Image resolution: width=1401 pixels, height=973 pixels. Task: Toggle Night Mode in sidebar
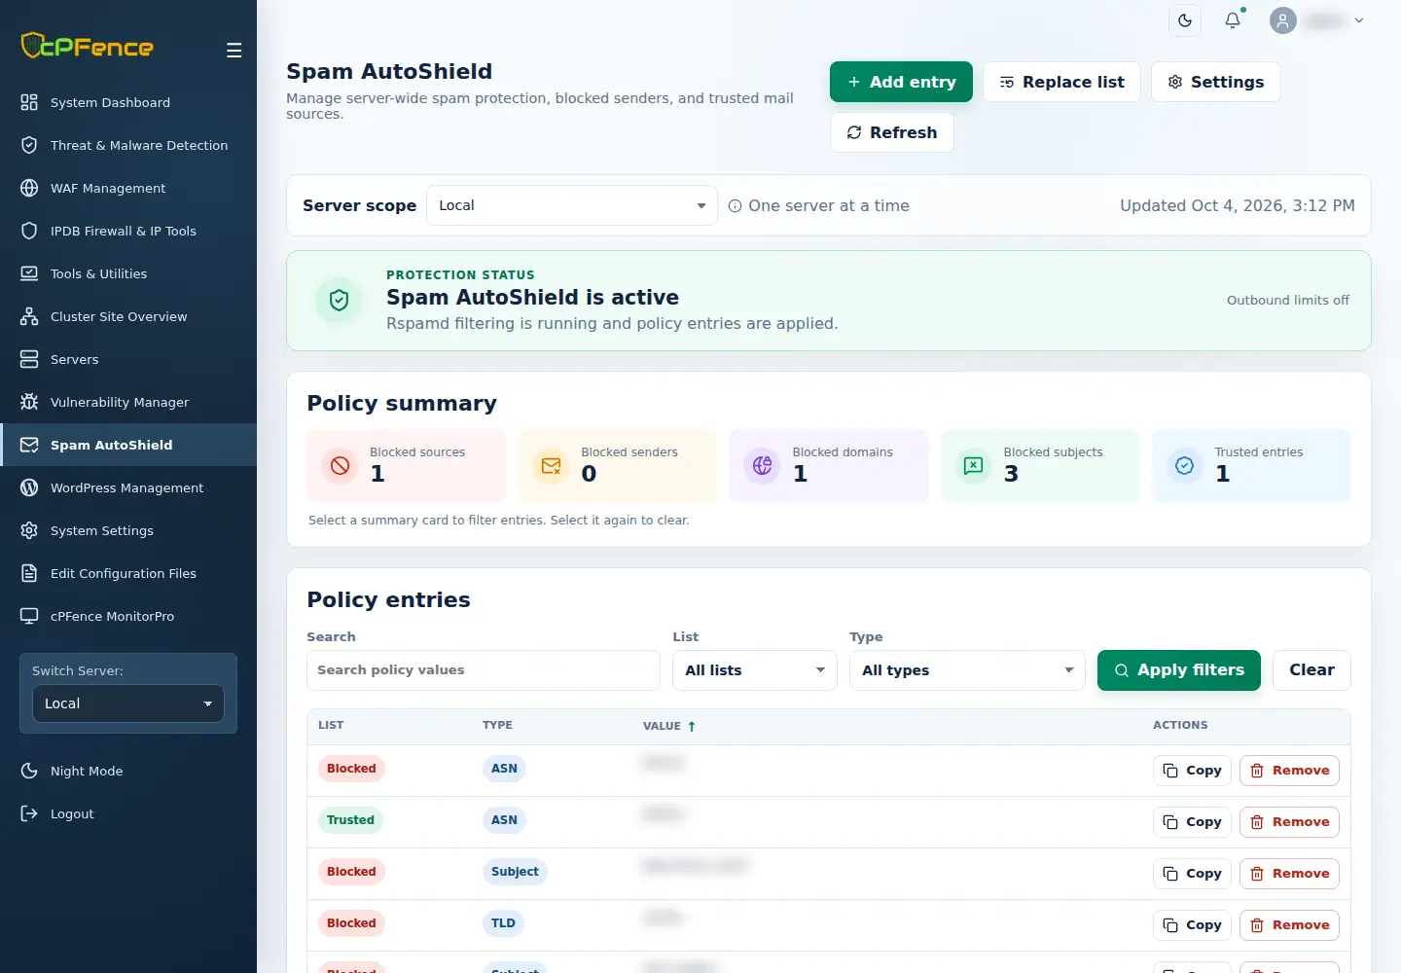pos(128,771)
